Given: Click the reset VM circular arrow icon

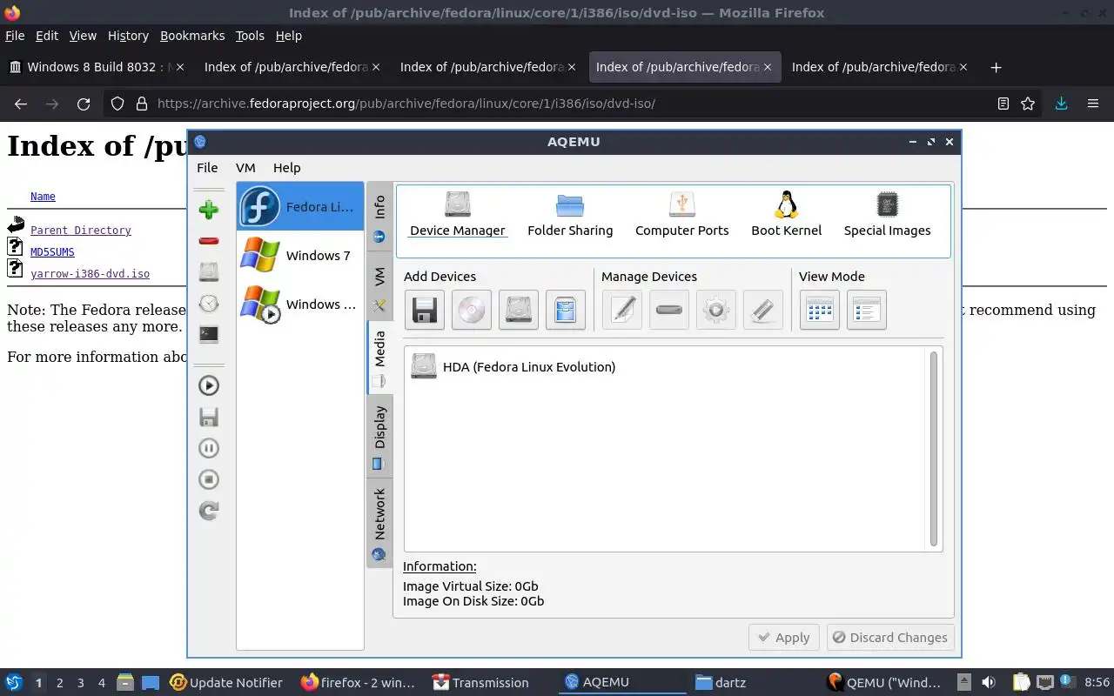Looking at the screenshot, I should pos(208,511).
